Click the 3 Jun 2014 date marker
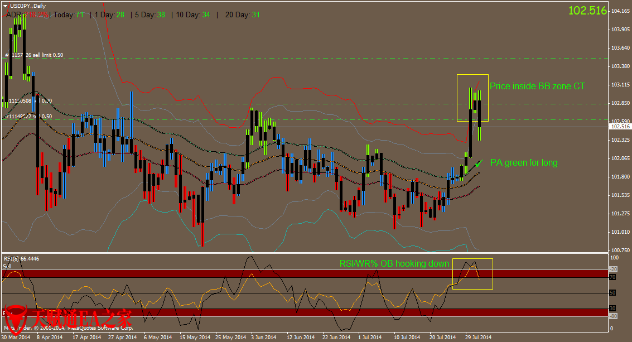 [264, 337]
